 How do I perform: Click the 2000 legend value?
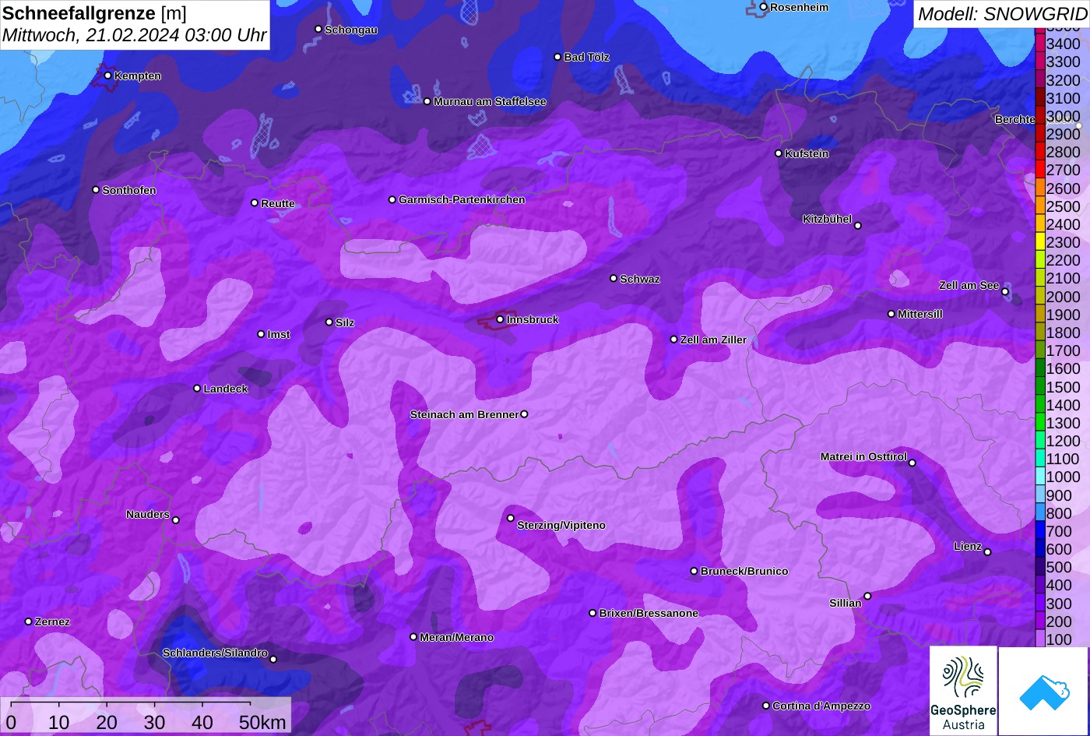[1063, 297]
